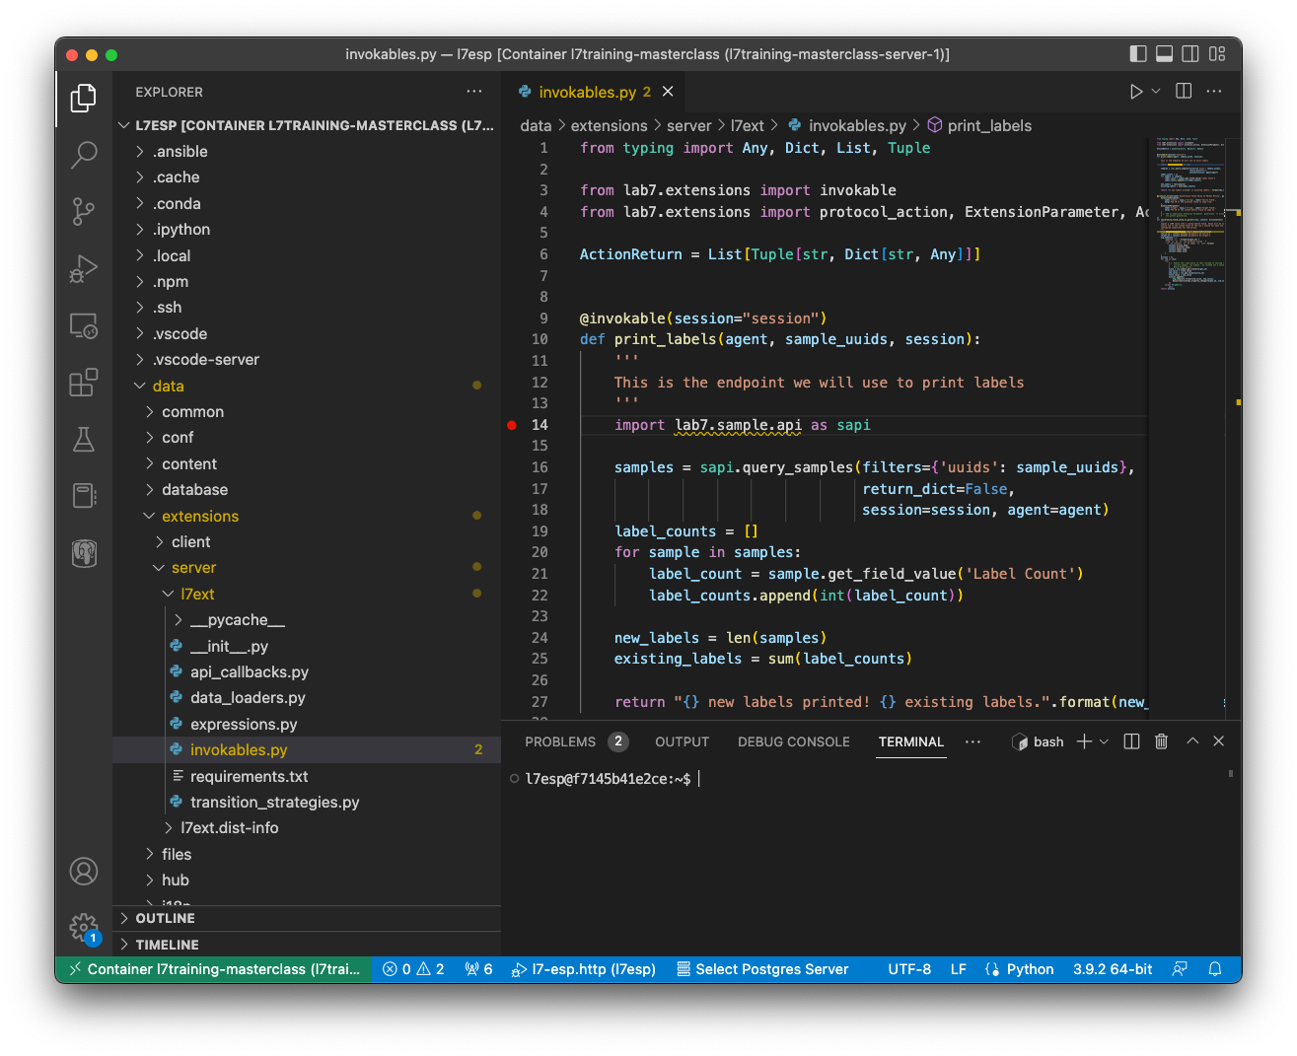
Task: Open the Testing flask view
Action: coord(84,439)
